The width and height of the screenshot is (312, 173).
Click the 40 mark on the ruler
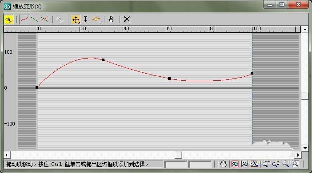point(126,29)
